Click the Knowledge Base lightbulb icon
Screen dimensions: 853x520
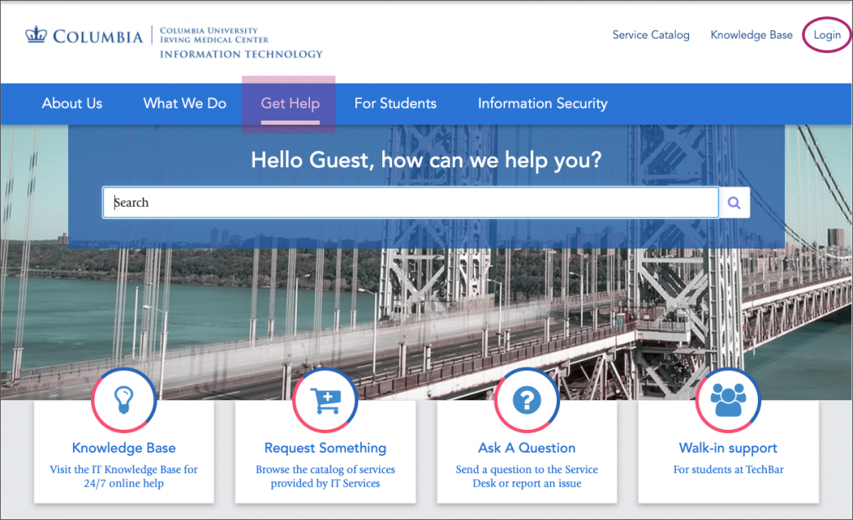tap(124, 400)
